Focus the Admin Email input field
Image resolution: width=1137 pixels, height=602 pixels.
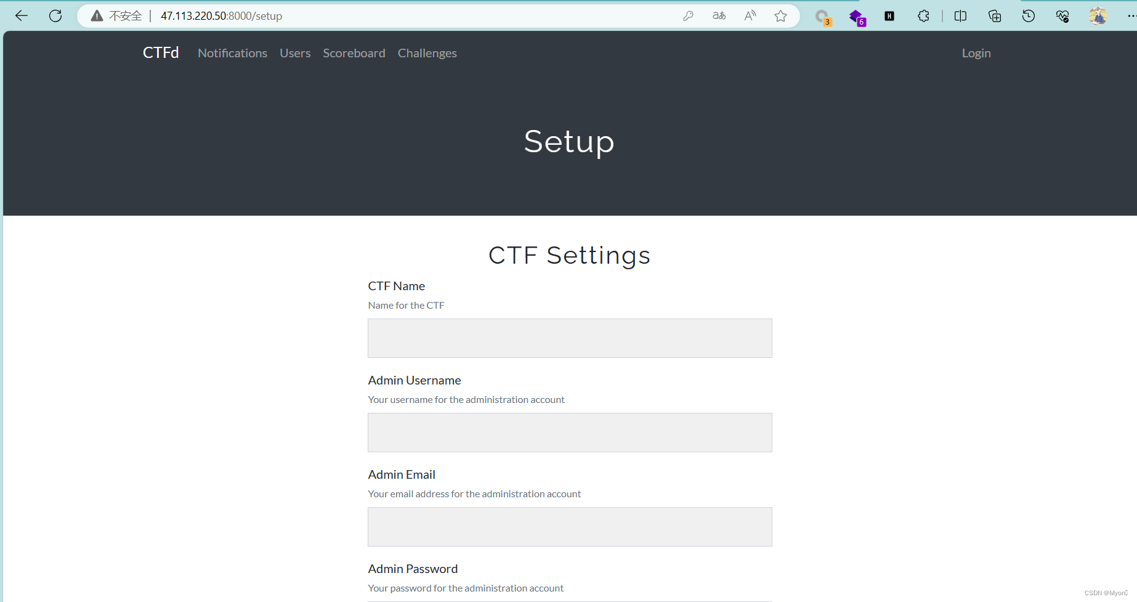pos(570,527)
